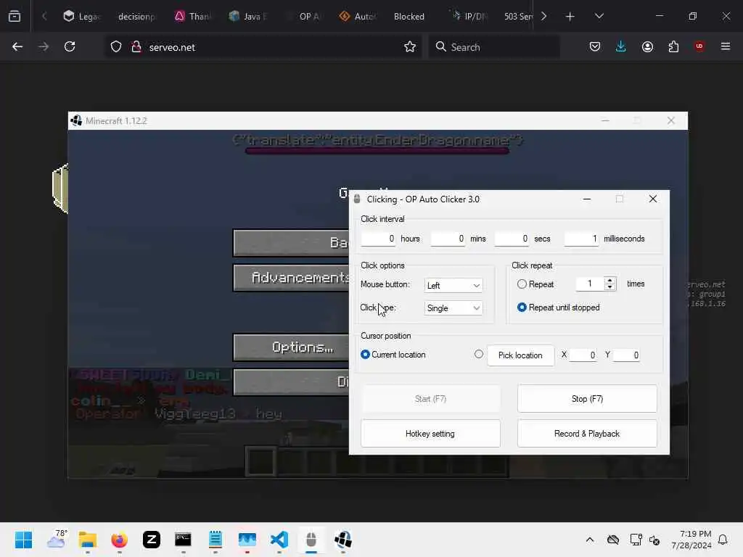The image size is (743, 557).
Task: Show hidden system tray icons
Action: [x=589, y=540]
